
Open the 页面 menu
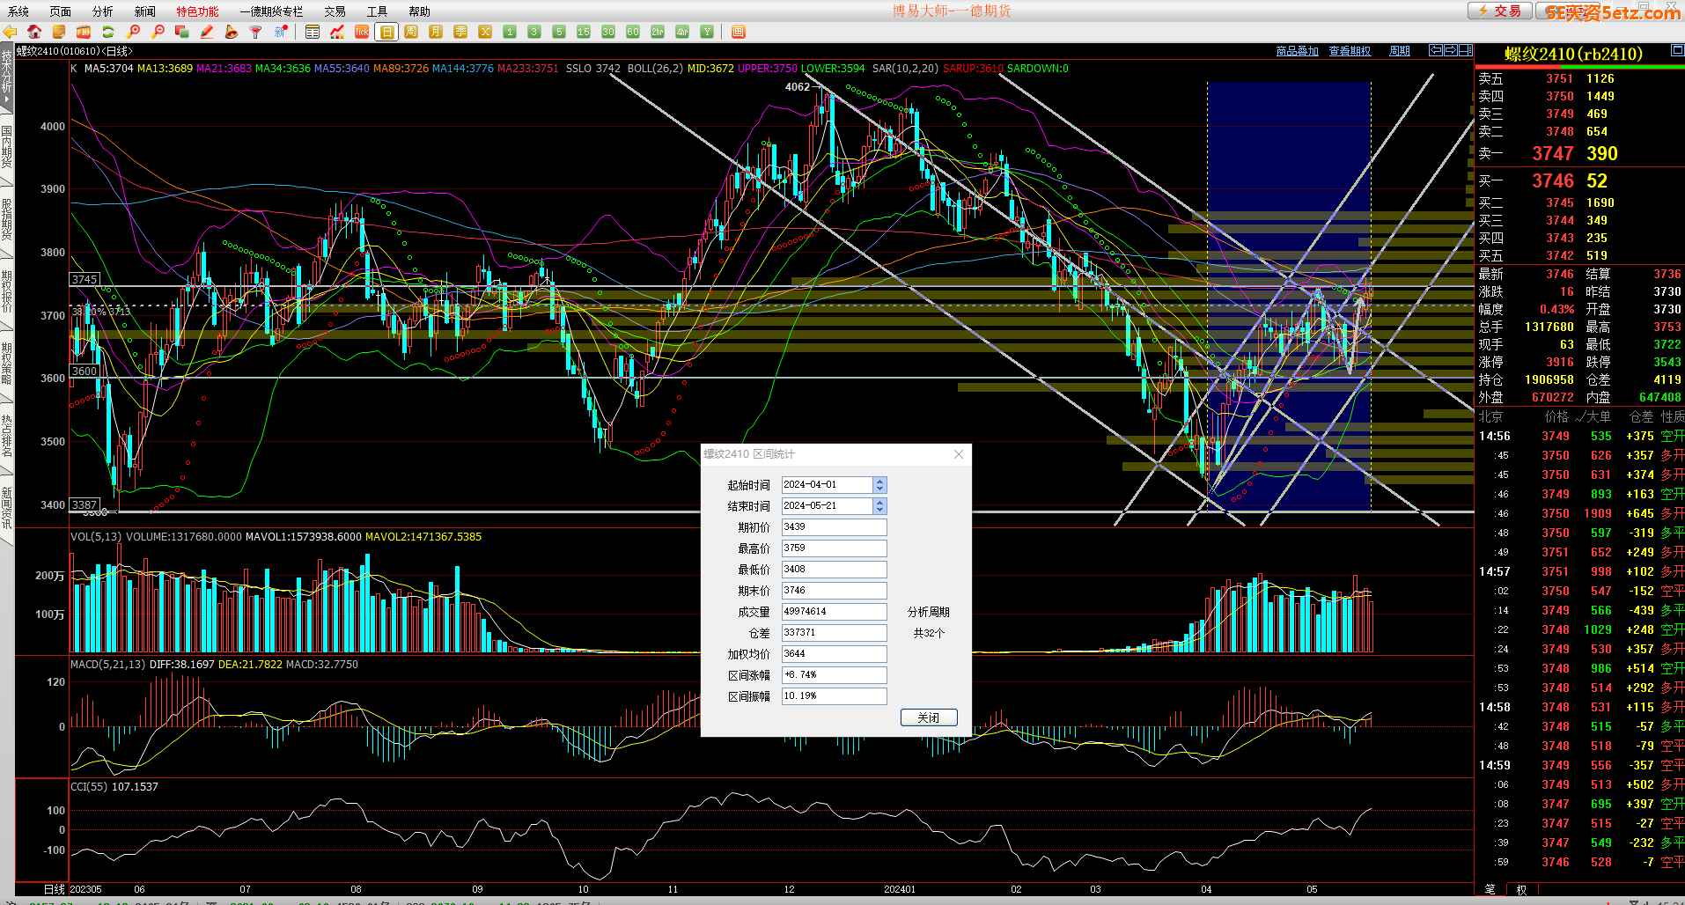tap(61, 11)
